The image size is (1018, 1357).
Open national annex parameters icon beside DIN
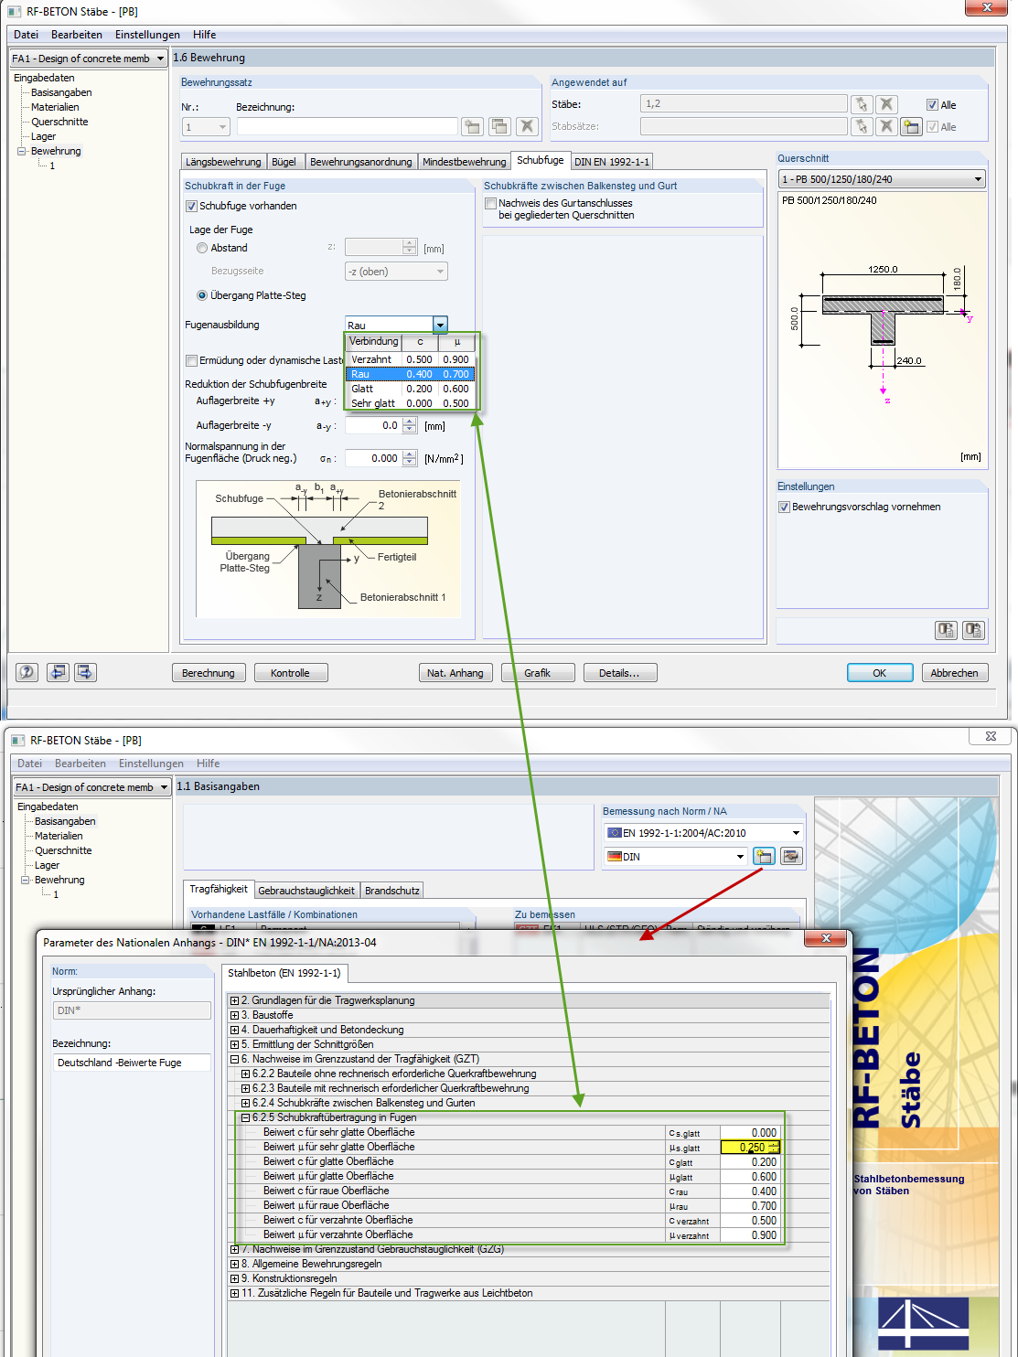click(764, 856)
